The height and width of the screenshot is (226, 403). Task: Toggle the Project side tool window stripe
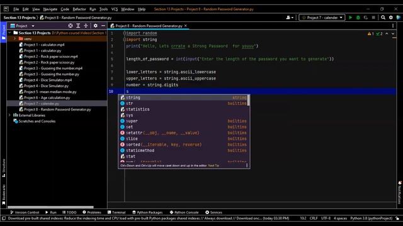point(4,32)
